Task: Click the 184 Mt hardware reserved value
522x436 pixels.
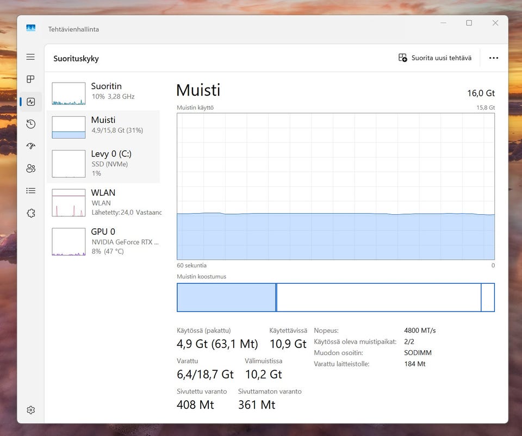Action: 414,364
